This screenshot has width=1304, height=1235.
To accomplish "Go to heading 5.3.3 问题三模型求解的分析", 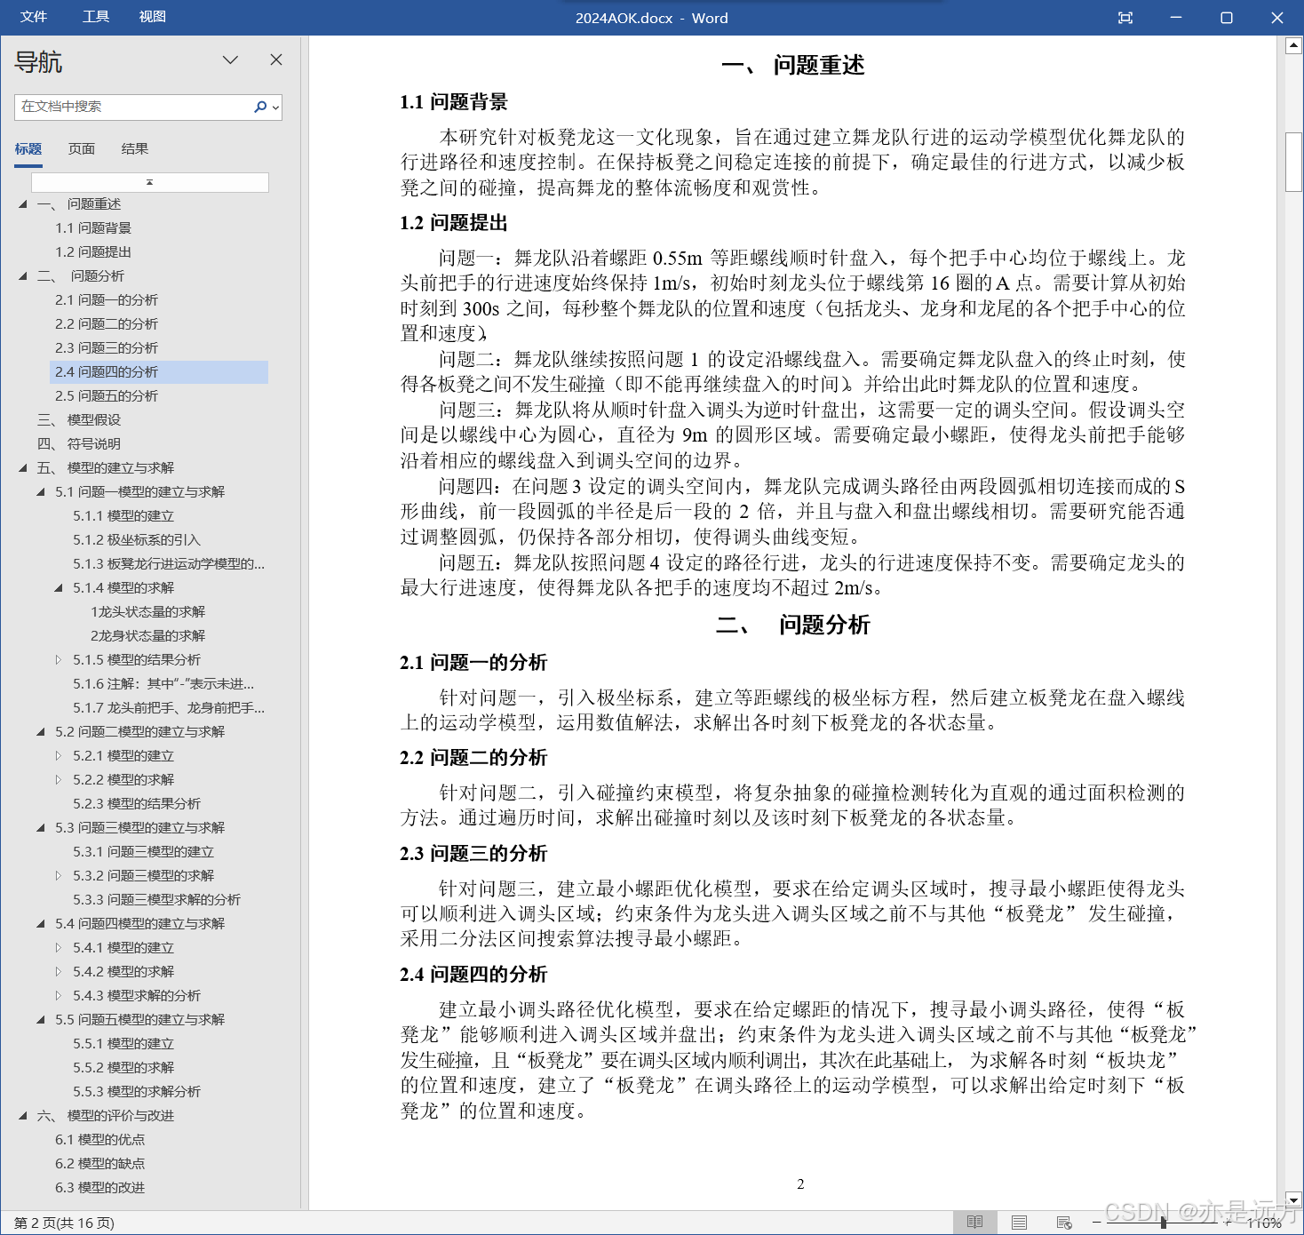I will [156, 900].
